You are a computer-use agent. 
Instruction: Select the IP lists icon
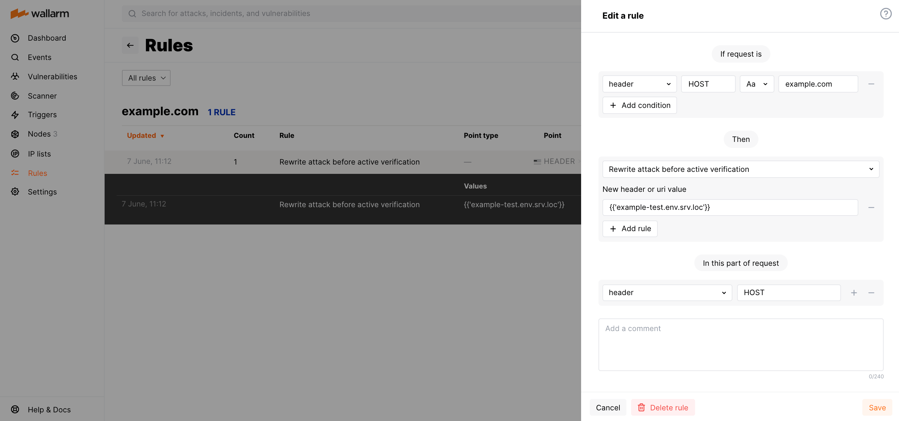[x=15, y=154]
